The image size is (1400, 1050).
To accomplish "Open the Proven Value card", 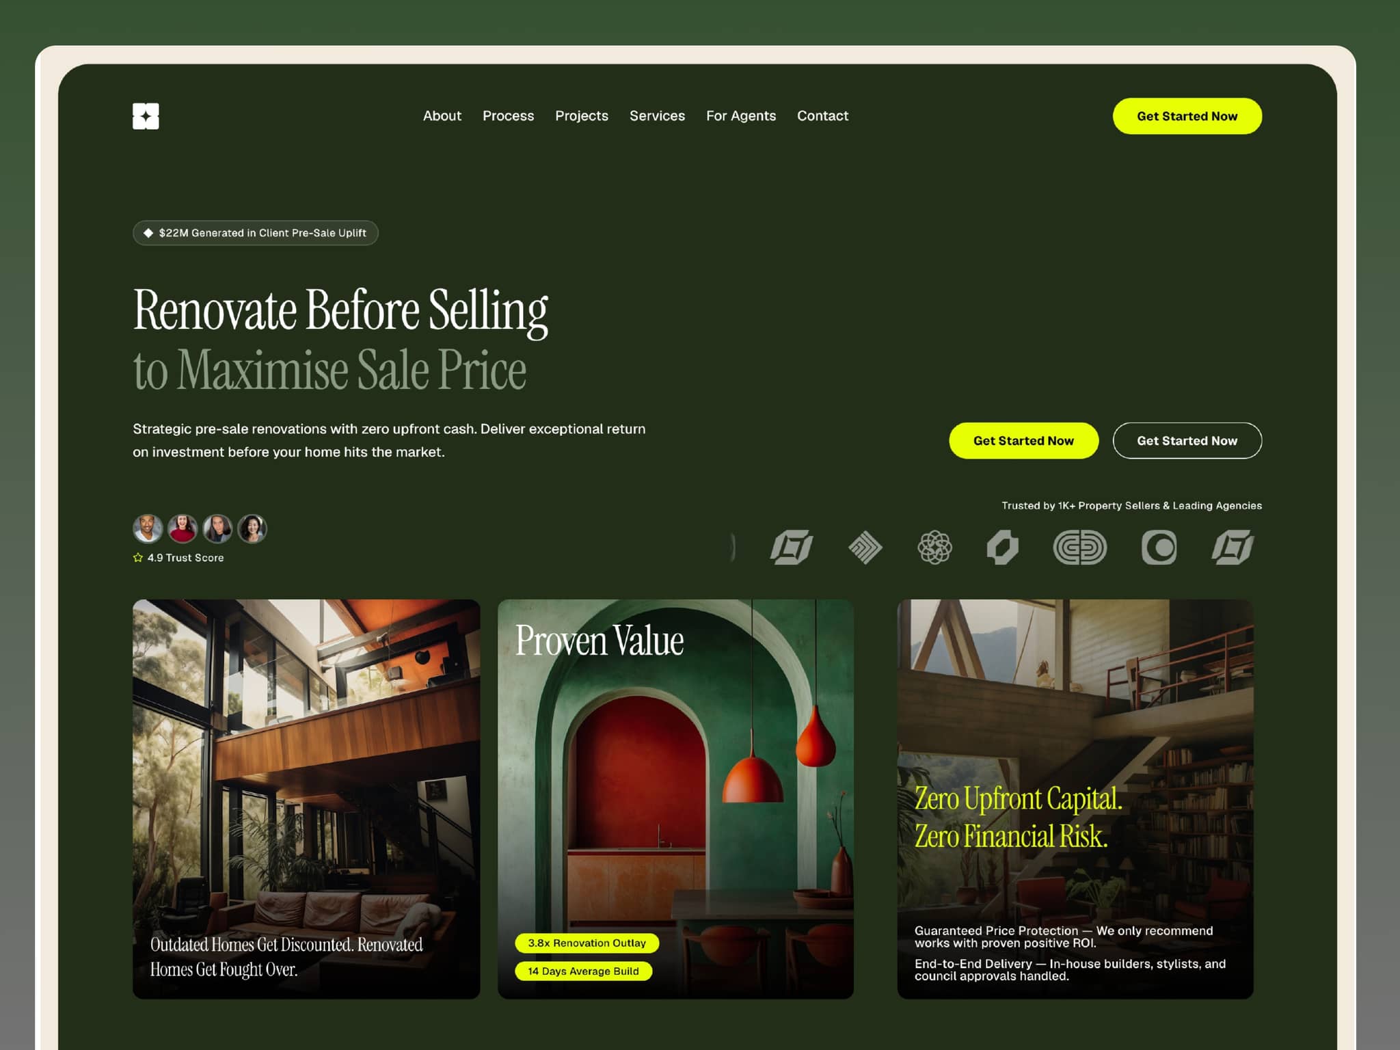I will click(x=675, y=799).
